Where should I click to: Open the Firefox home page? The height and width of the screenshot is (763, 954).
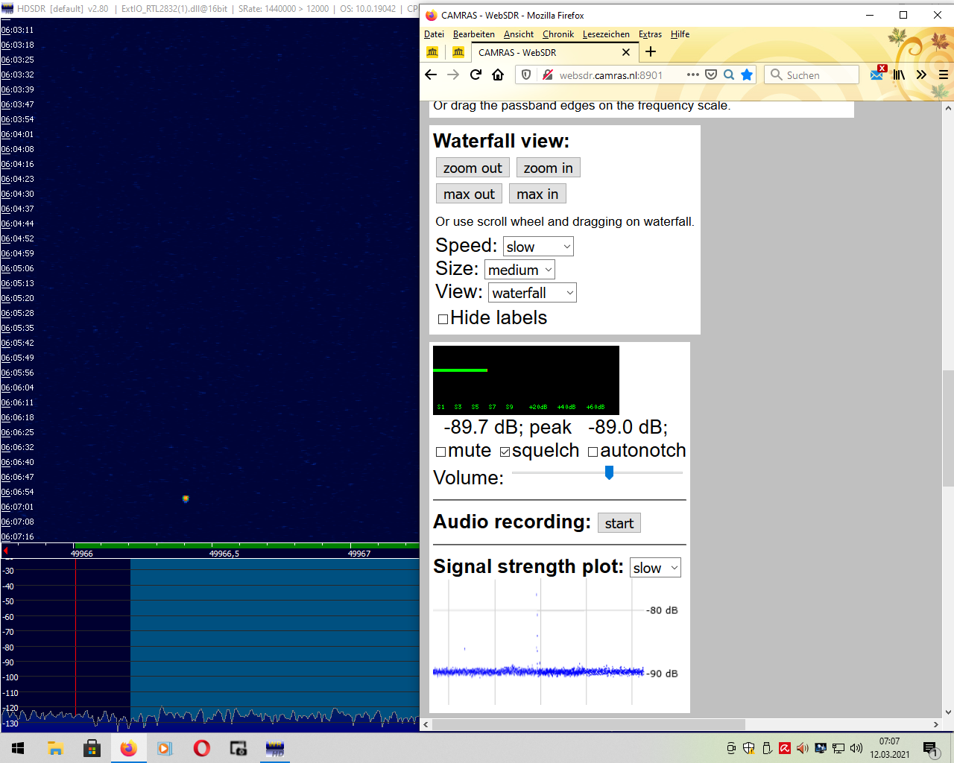pyautogui.click(x=498, y=75)
